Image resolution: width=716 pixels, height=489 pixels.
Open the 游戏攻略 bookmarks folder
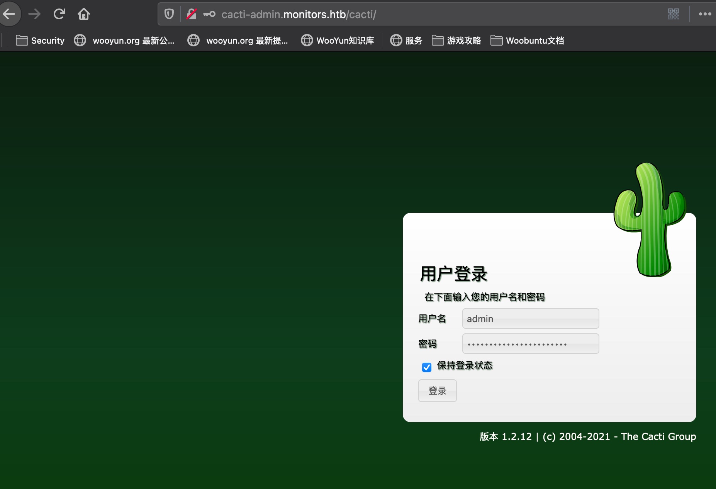(456, 41)
